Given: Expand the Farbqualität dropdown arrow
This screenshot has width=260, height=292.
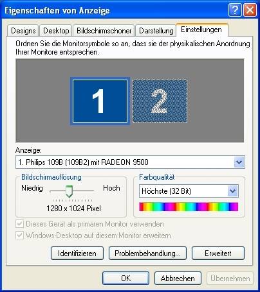Looking at the screenshot, I should [233, 191].
